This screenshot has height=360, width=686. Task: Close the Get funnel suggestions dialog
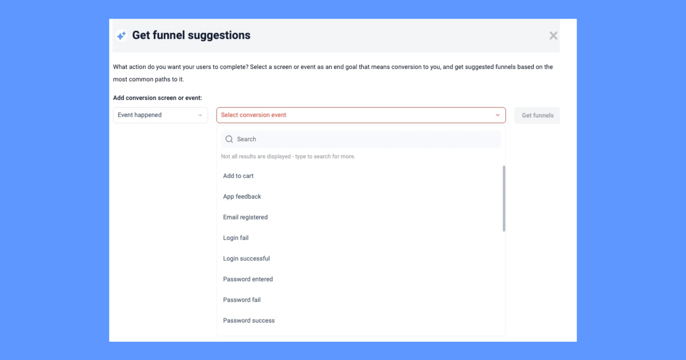(x=553, y=35)
